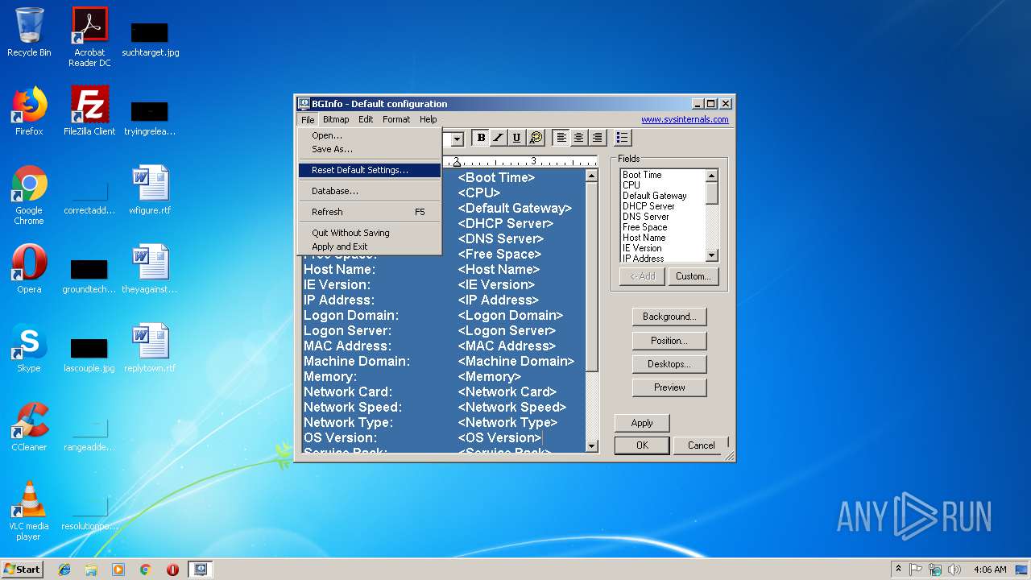This screenshot has height=580, width=1031.
Task: Open the font color picker icon
Action: click(x=535, y=138)
